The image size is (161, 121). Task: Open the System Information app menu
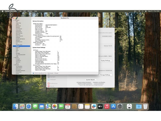(11, 11)
